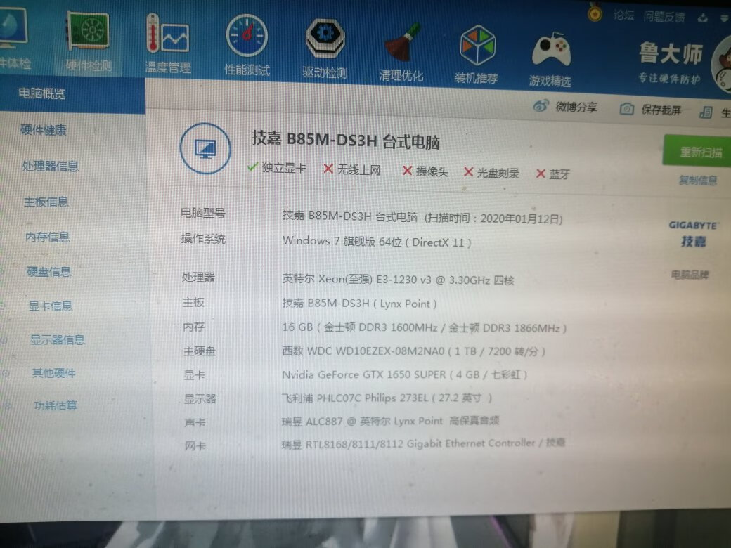This screenshot has height=548, width=731.
Task: Open the 装机推荐 cube icon
Action: pos(477,54)
